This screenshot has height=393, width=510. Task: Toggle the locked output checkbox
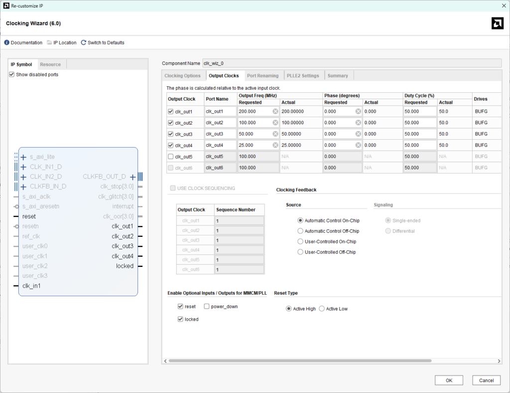[x=180, y=319]
